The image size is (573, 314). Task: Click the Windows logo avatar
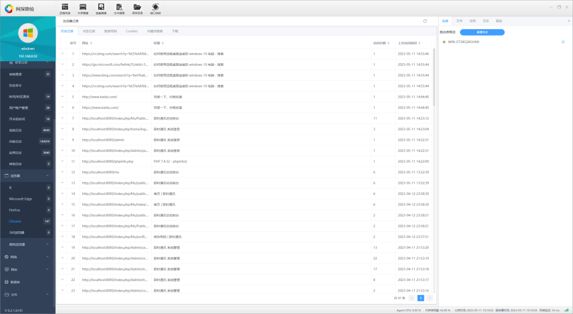point(28,33)
